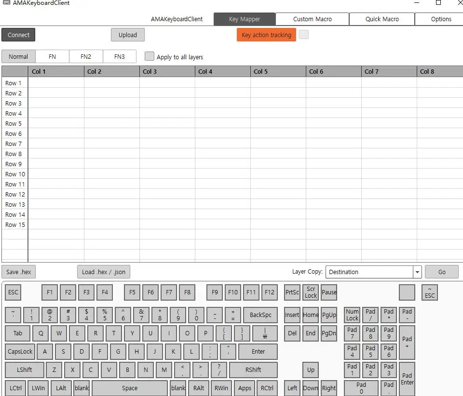This screenshot has width=463, height=396.
Task: Select the BackSpc key
Action: [260, 315]
